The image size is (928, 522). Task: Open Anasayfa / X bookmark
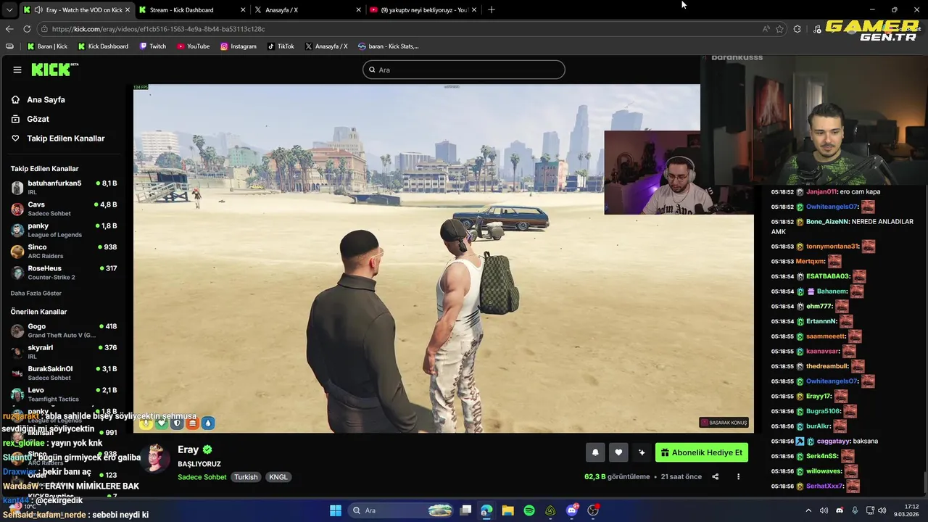326,46
